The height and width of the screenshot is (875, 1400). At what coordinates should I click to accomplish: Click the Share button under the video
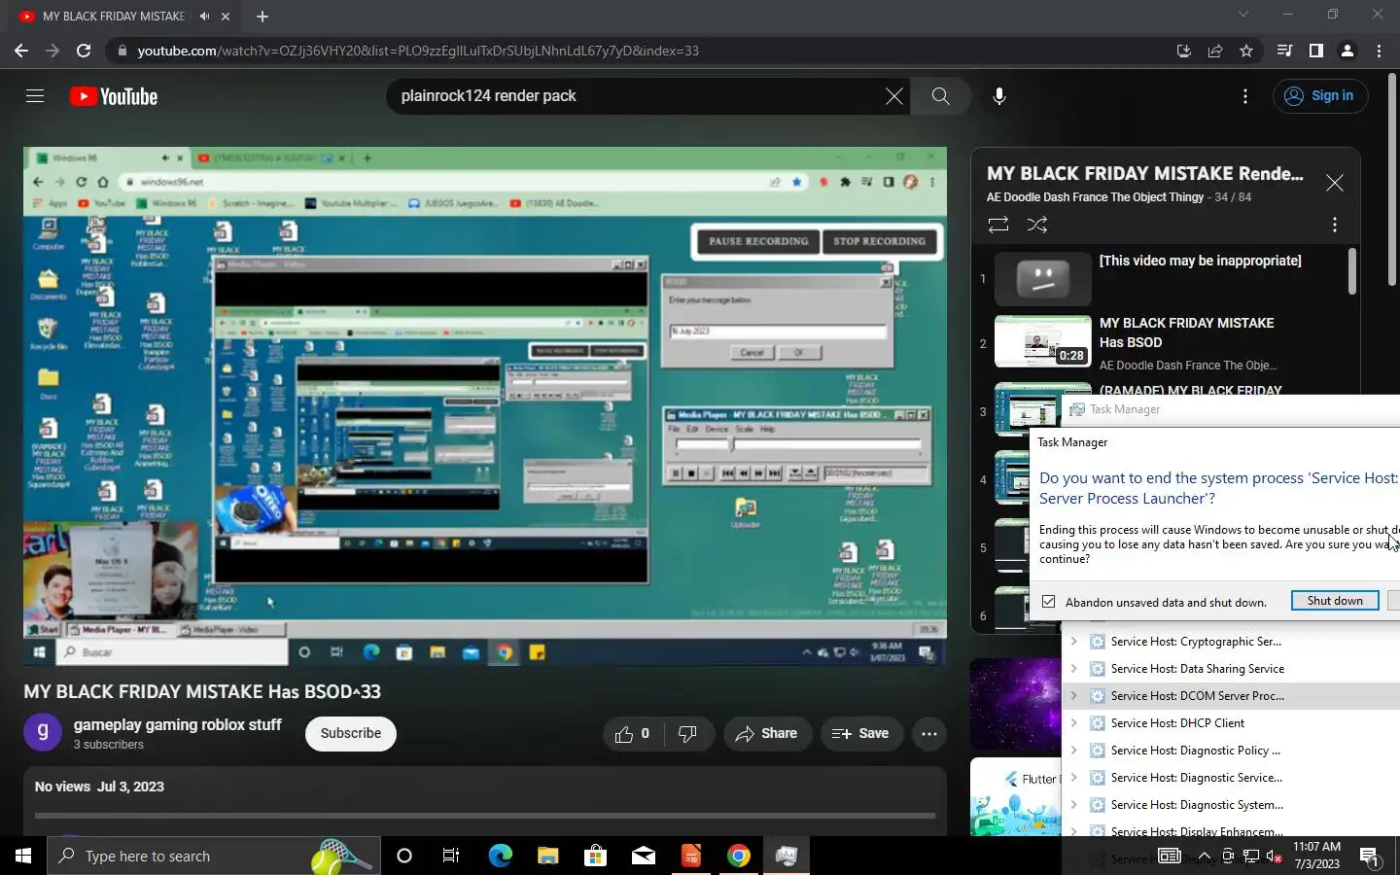[x=767, y=734]
